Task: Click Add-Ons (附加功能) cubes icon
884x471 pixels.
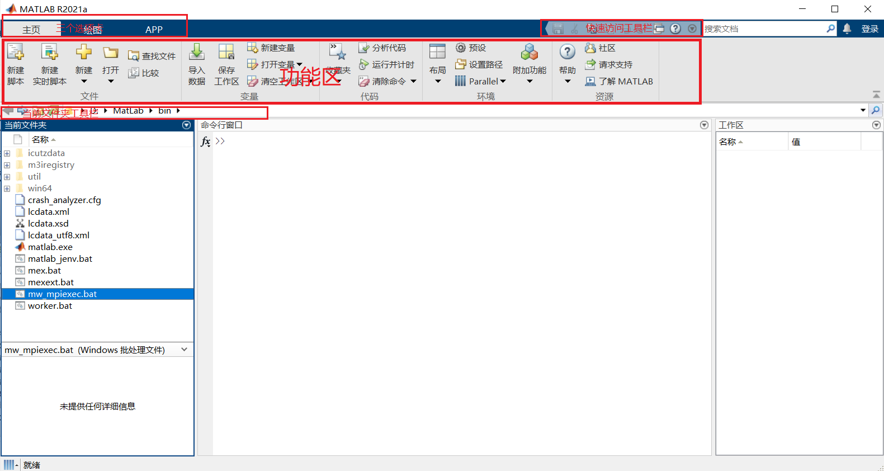Action: (x=530, y=53)
